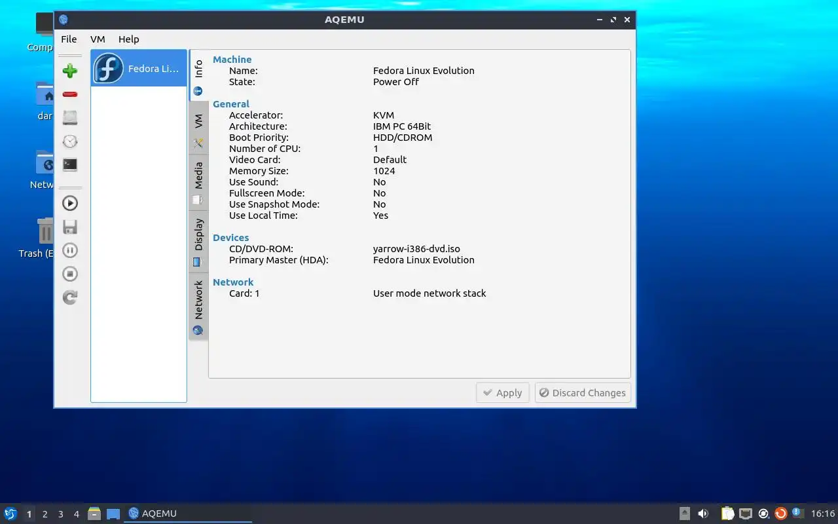The image size is (838, 524).
Task: Click the 'Power Off' state value
Action: 395,82
